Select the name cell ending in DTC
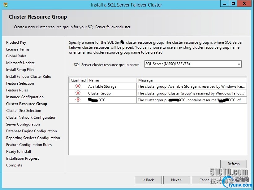The image size is (254, 190). [112, 100]
